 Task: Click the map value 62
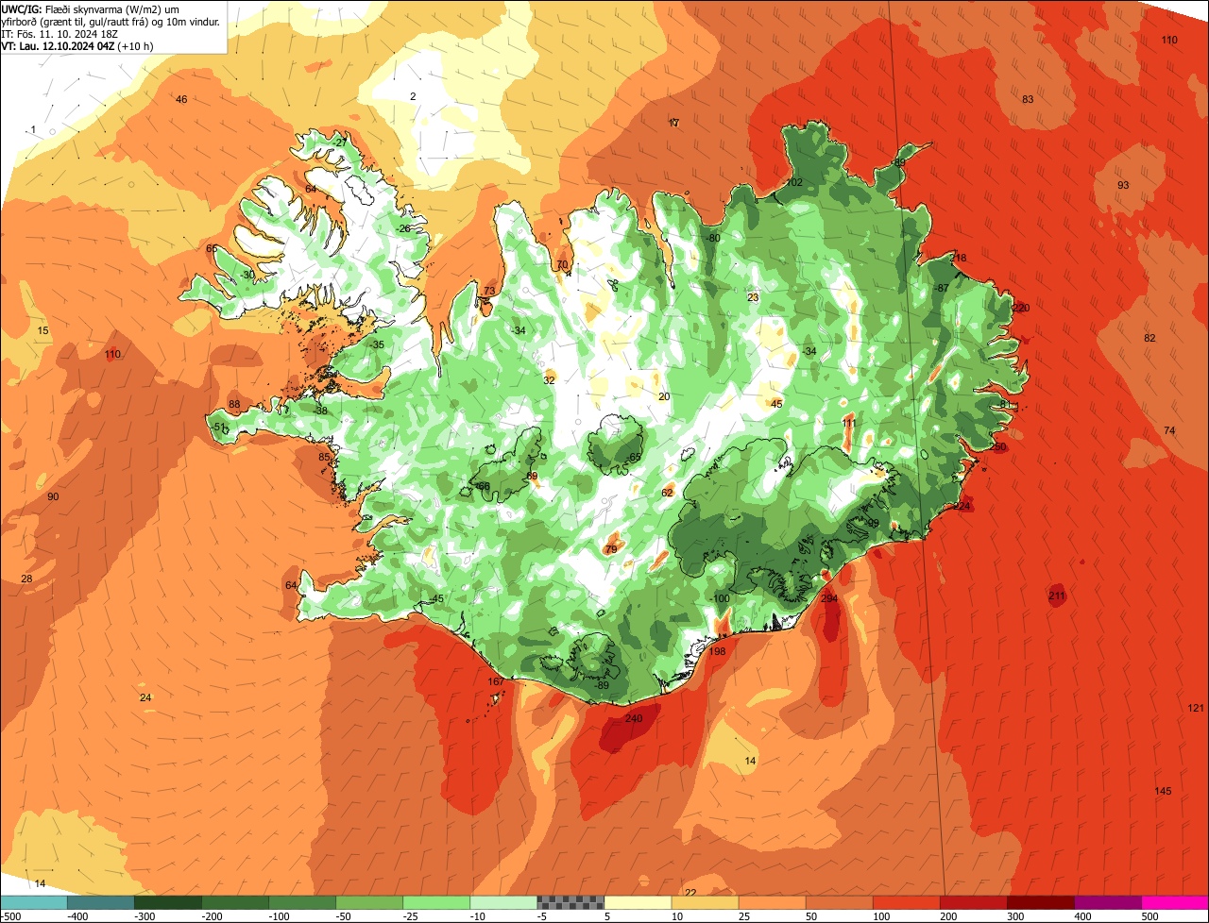(667, 494)
